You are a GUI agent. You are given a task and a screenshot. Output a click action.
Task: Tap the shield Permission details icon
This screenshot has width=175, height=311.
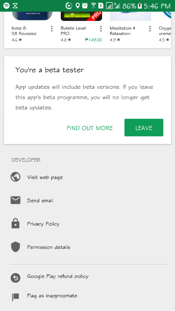click(x=15, y=247)
